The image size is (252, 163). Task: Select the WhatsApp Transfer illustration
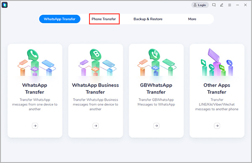(37, 63)
